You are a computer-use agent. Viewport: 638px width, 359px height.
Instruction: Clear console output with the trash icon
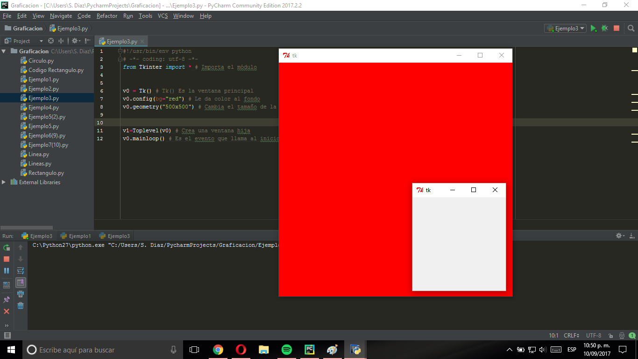(x=20, y=305)
